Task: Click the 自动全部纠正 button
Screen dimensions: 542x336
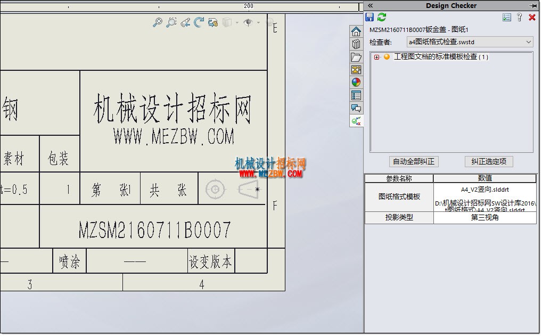Action: point(414,161)
